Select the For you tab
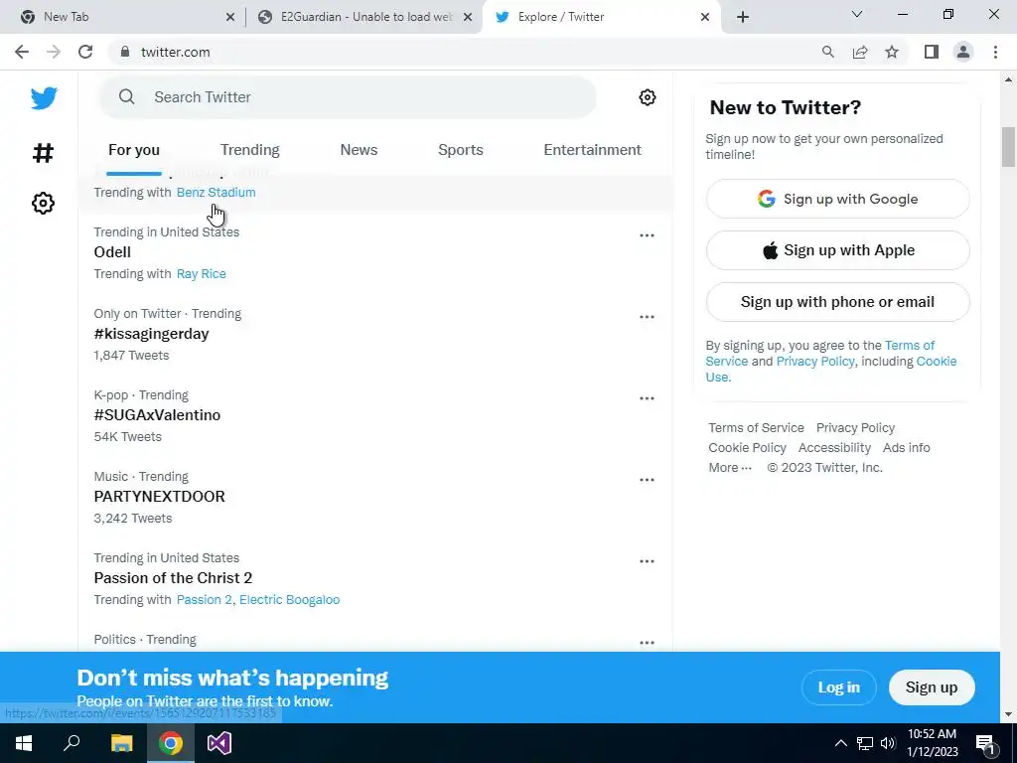 tap(134, 150)
